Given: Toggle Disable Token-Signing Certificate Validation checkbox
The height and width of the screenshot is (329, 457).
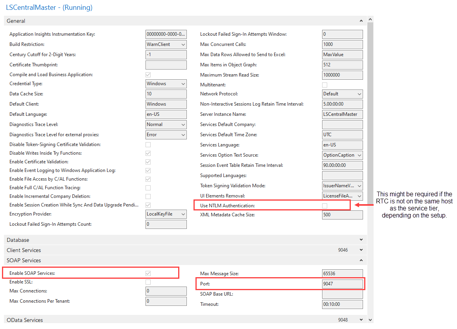Looking at the screenshot, I should pyautogui.click(x=148, y=144).
